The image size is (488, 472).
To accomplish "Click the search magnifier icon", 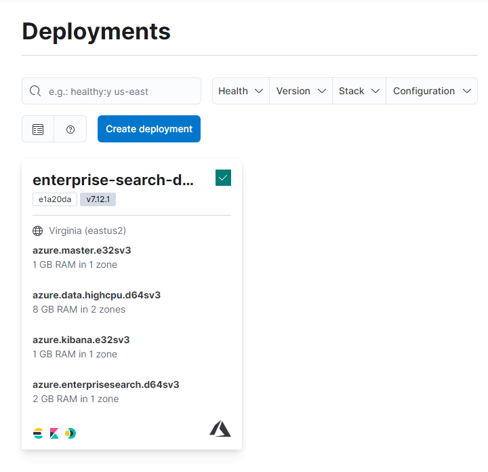I will pyautogui.click(x=35, y=92).
